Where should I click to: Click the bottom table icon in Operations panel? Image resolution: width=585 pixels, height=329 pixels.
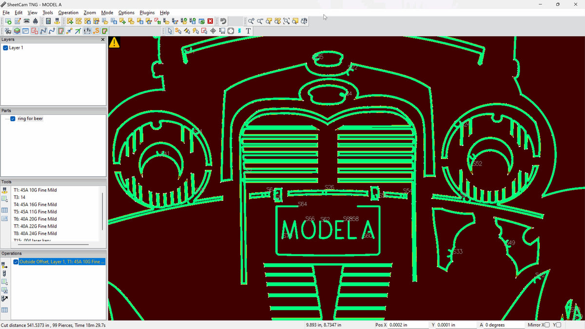click(5, 310)
